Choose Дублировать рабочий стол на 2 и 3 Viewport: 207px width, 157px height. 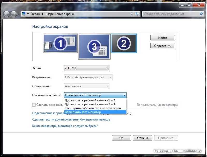pyautogui.click(x=95, y=104)
